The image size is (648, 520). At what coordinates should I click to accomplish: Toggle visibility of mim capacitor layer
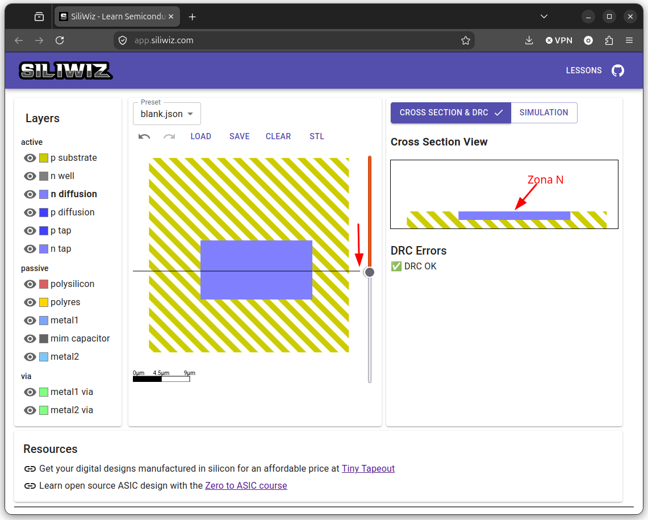[x=30, y=339]
